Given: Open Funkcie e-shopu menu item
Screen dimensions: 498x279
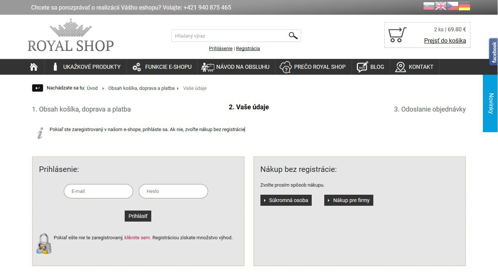Looking at the screenshot, I should (x=162, y=67).
